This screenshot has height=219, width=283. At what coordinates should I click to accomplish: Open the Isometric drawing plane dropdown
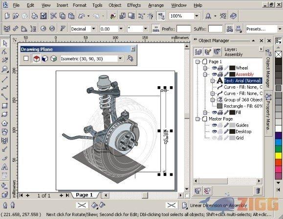[120, 59]
